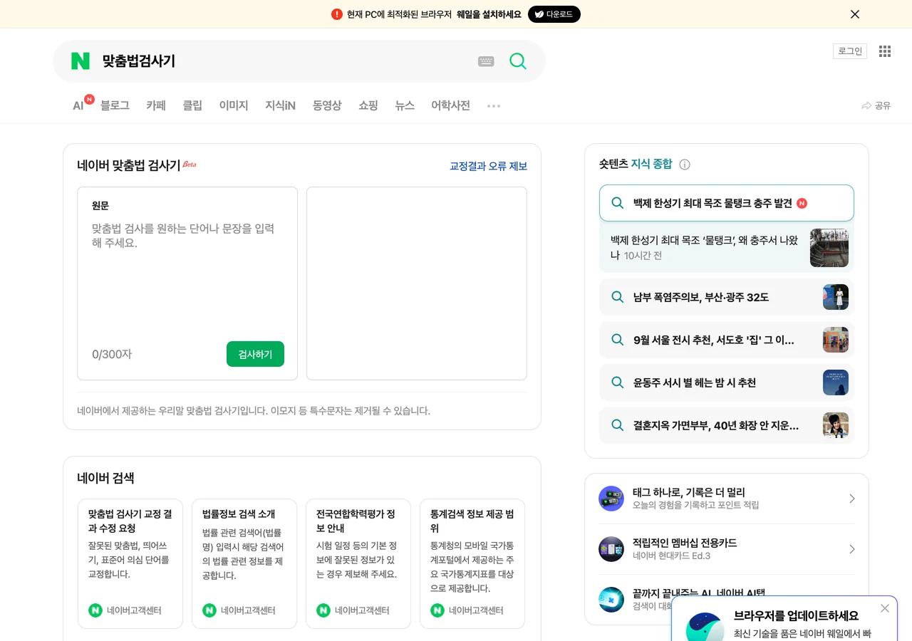The width and height of the screenshot is (912, 641).
Task: Open 교정결과 오류 제보 link
Action: point(488,166)
